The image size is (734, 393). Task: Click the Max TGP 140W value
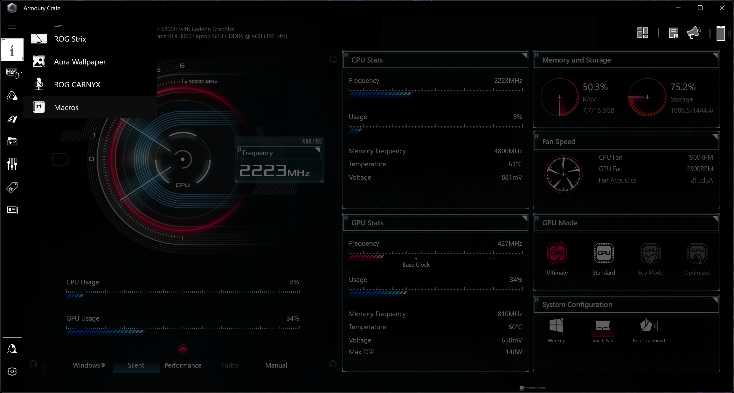point(514,352)
